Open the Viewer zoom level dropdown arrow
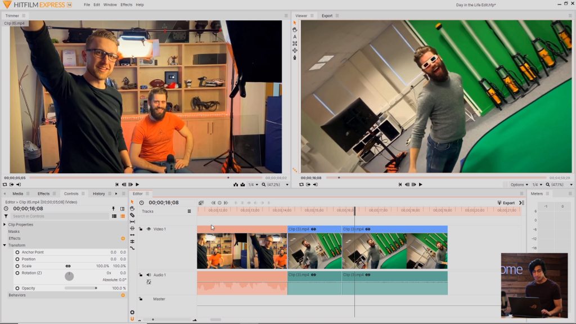The image size is (576, 324). click(x=571, y=184)
